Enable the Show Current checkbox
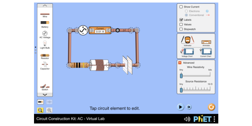The height and width of the screenshot is (126, 252). (181, 7)
